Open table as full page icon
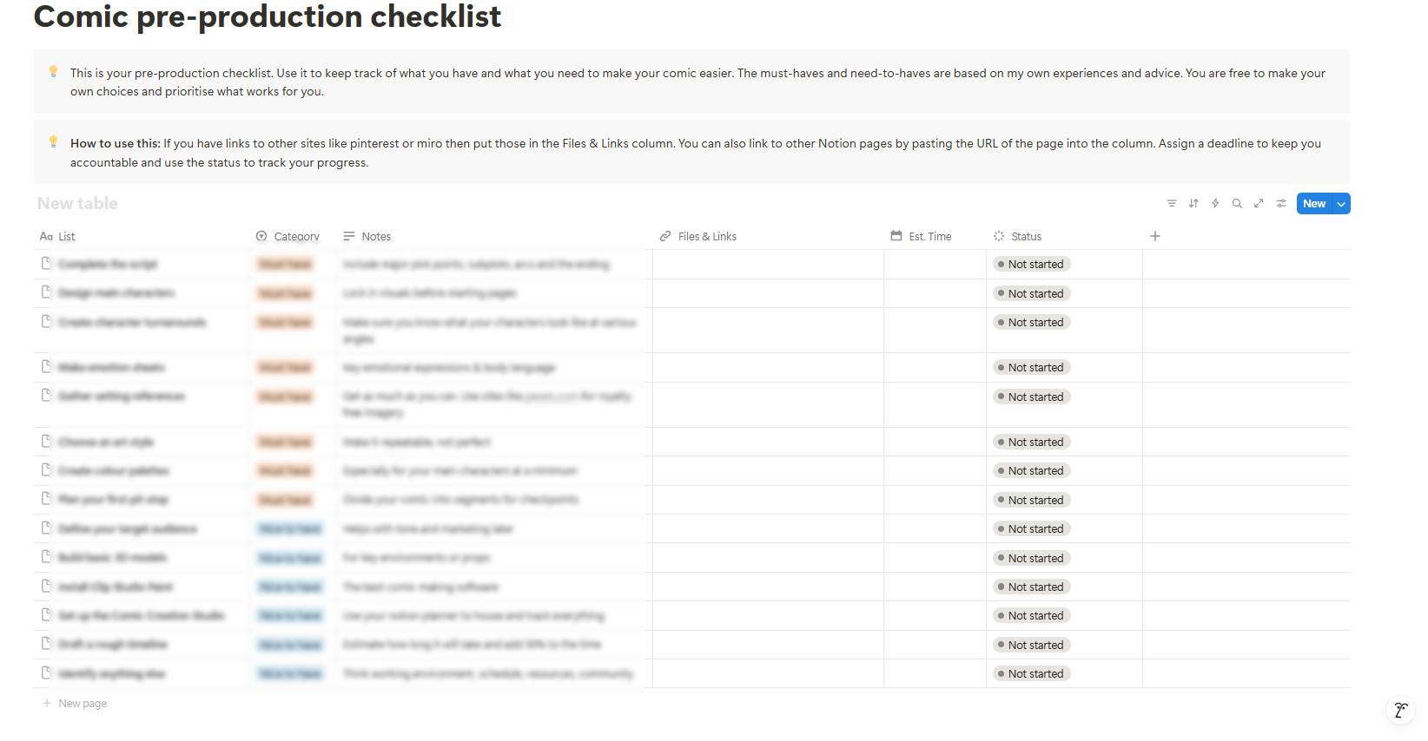The height and width of the screenshot is (741, 1428). 1259,204
